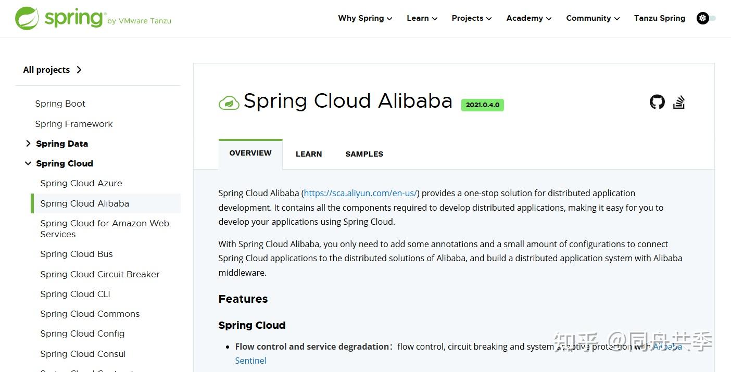Open the Community dropdown menu
Image resolution: width=731 pixels, height=372 pixels.
[x=593, y=18]
